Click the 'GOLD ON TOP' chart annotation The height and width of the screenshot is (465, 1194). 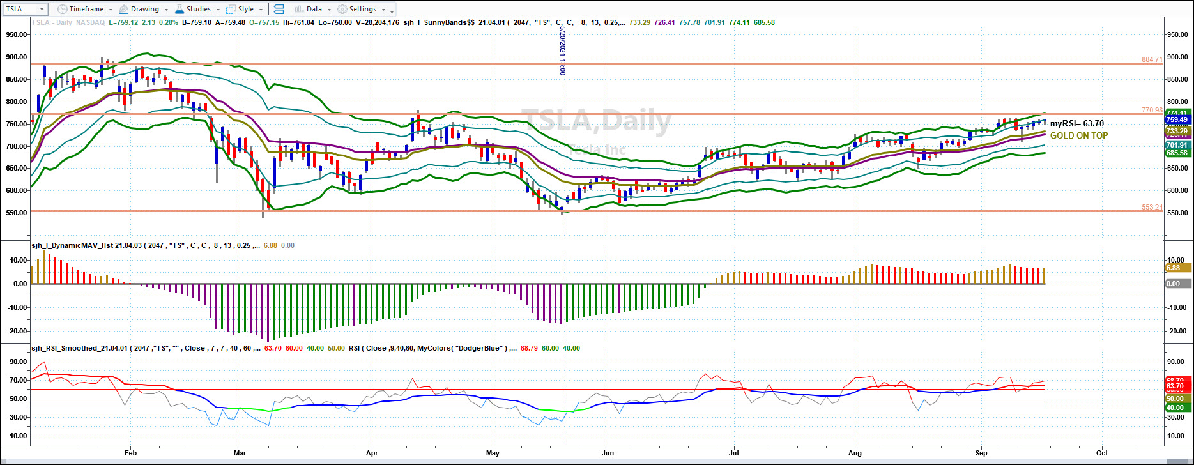(x=1079, y=135)
